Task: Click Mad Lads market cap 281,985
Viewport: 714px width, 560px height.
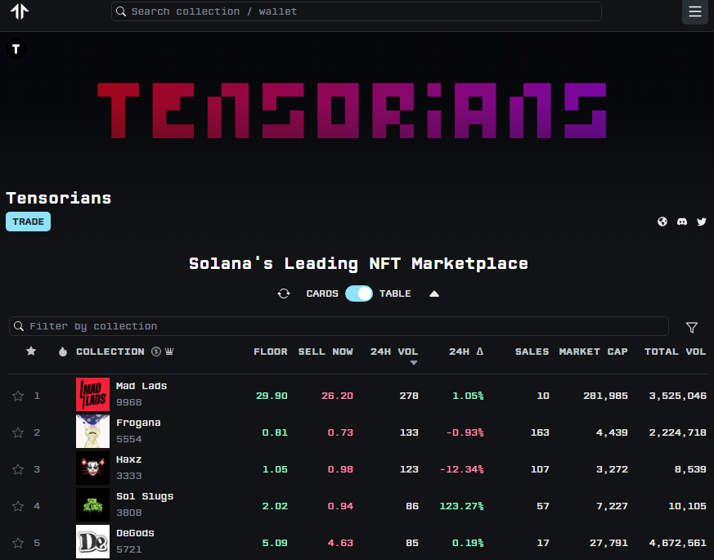Action: tap(605, 396)
